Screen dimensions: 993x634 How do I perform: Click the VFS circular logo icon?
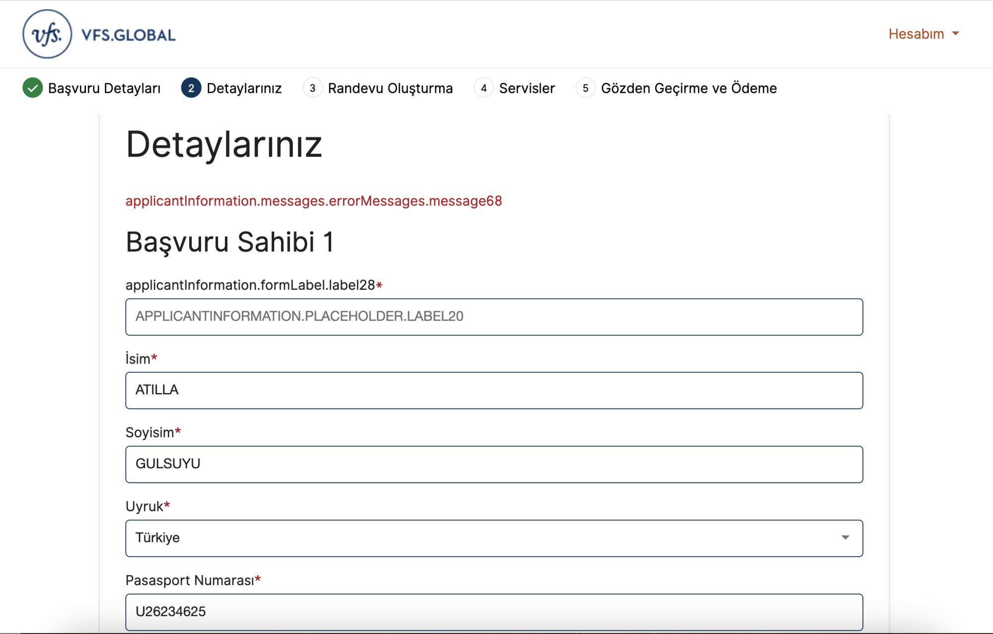coord(47,34)
